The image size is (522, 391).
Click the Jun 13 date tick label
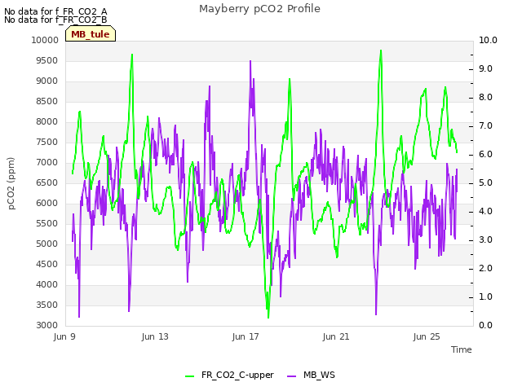pos(155,336)
